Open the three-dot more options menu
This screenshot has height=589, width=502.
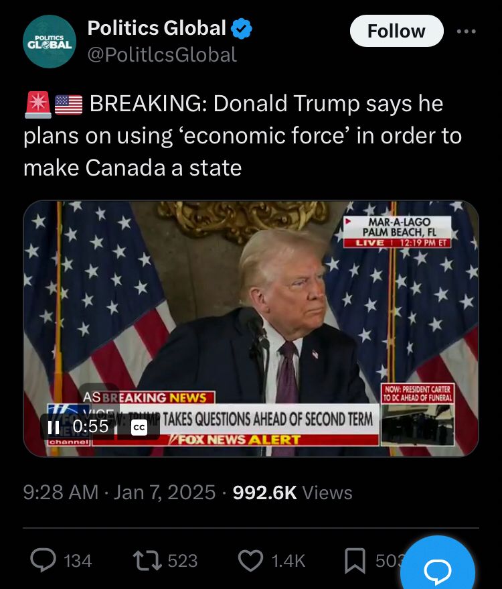(467, 31)
